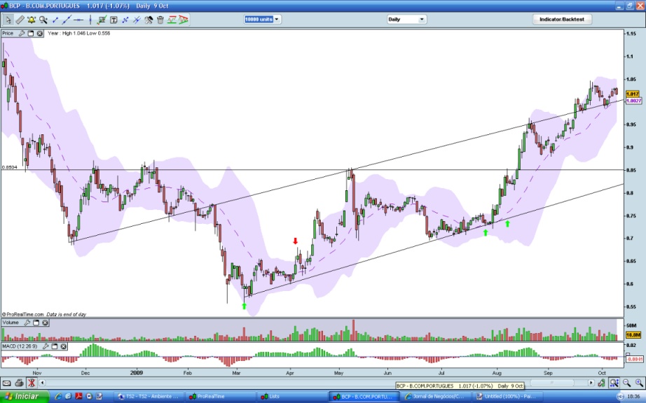The image size is (646, 403).
Task: Open Price panel wrench settings
Action: (22, 34)
